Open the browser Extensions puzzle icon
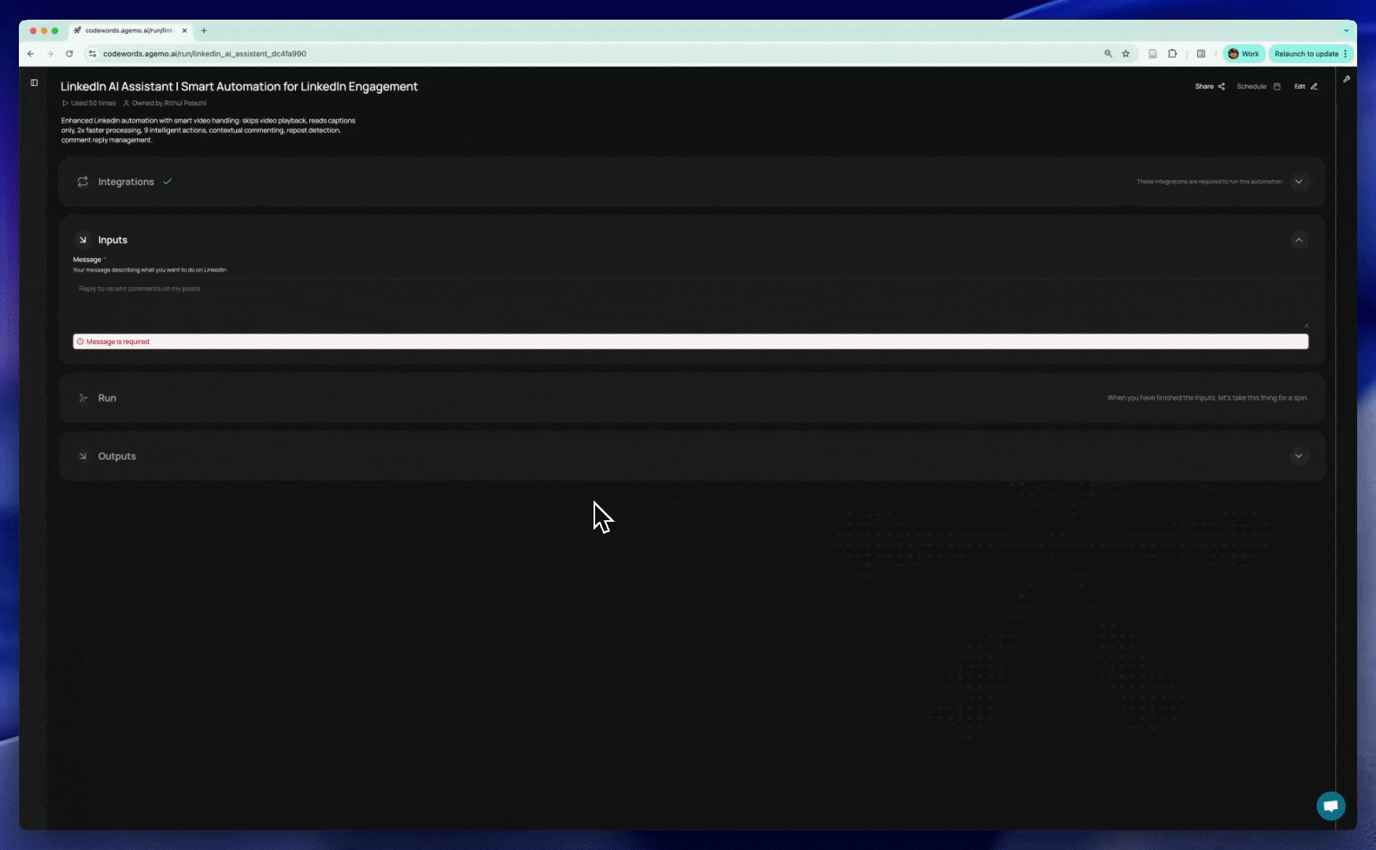 [1172, 54]
